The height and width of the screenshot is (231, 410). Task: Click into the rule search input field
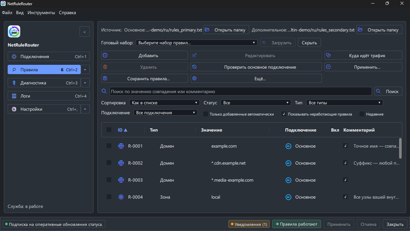[x=241, y=91]
